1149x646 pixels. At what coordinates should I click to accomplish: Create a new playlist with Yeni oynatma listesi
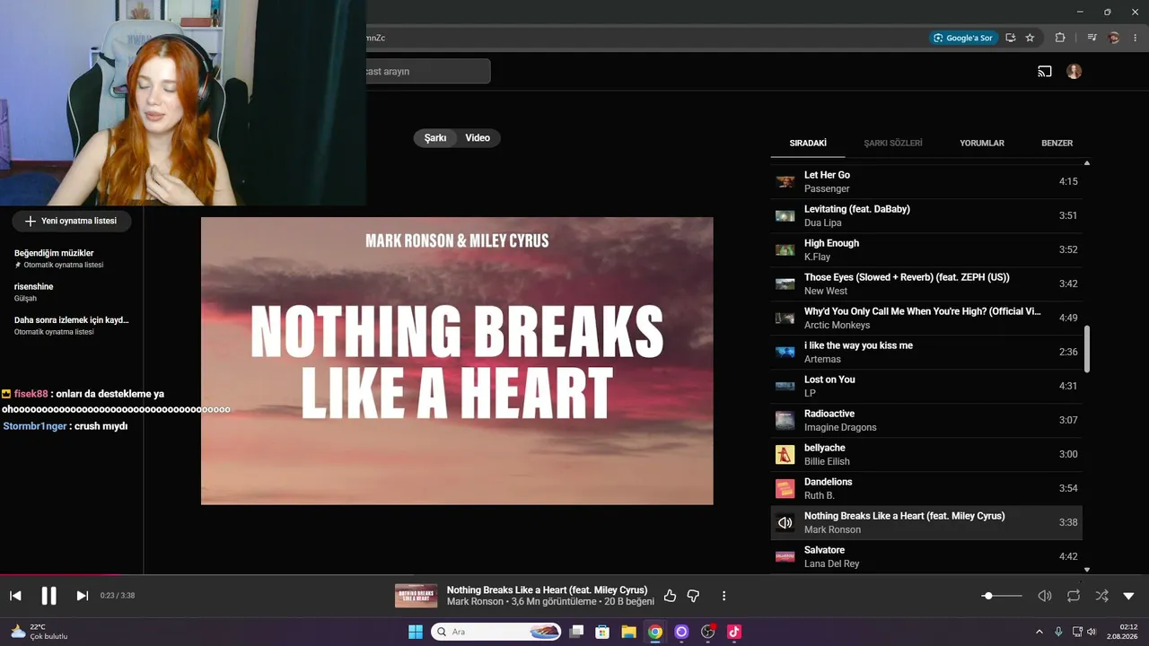[71, 221]
